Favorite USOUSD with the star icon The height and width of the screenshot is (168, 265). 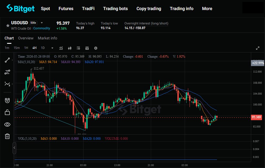coord(8,26)
